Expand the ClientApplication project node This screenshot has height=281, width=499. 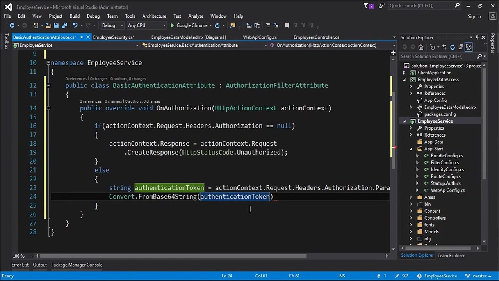click(x=404, y=73)
